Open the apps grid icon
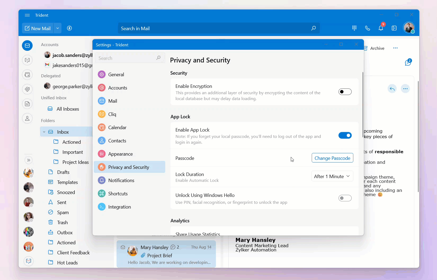 click(x=354, y=28)
